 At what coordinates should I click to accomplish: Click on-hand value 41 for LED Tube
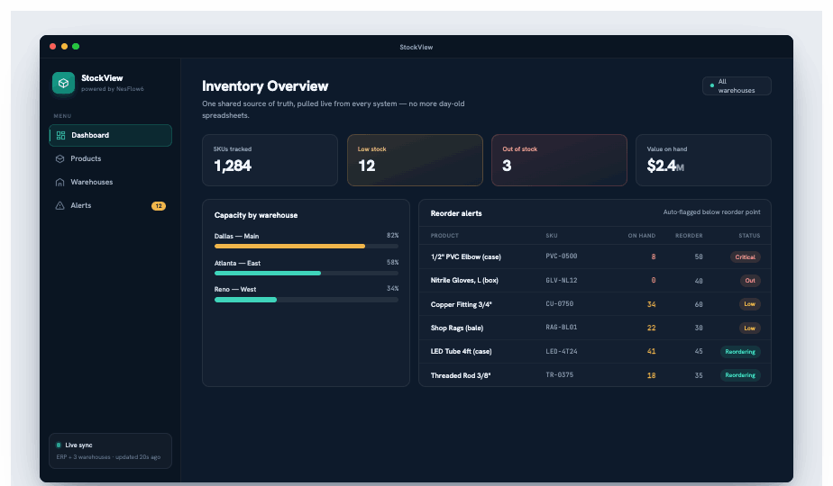click(x=651, y=351)
